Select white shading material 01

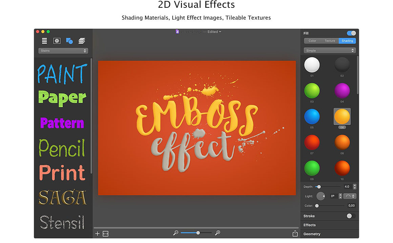click(312, 65)
